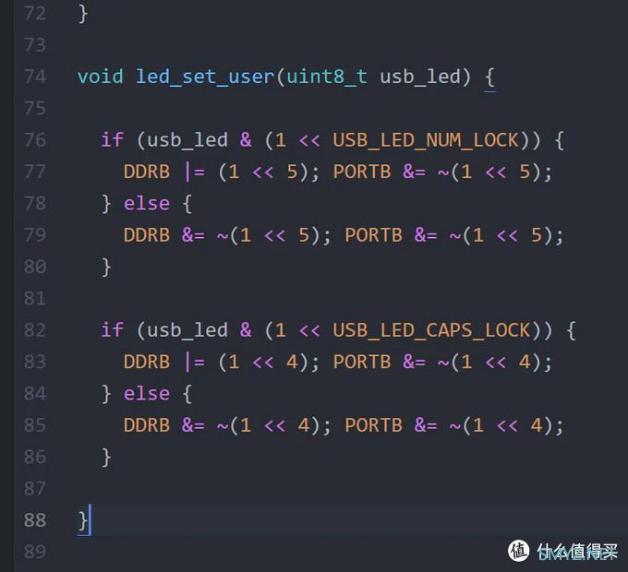Click closing brace on line 86

pyautogui.click(x=106, y=458)
